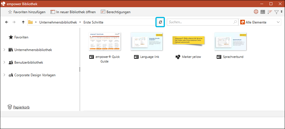
Task: Click slide icon next to Sprachverbund
Action: coord(219,57)
